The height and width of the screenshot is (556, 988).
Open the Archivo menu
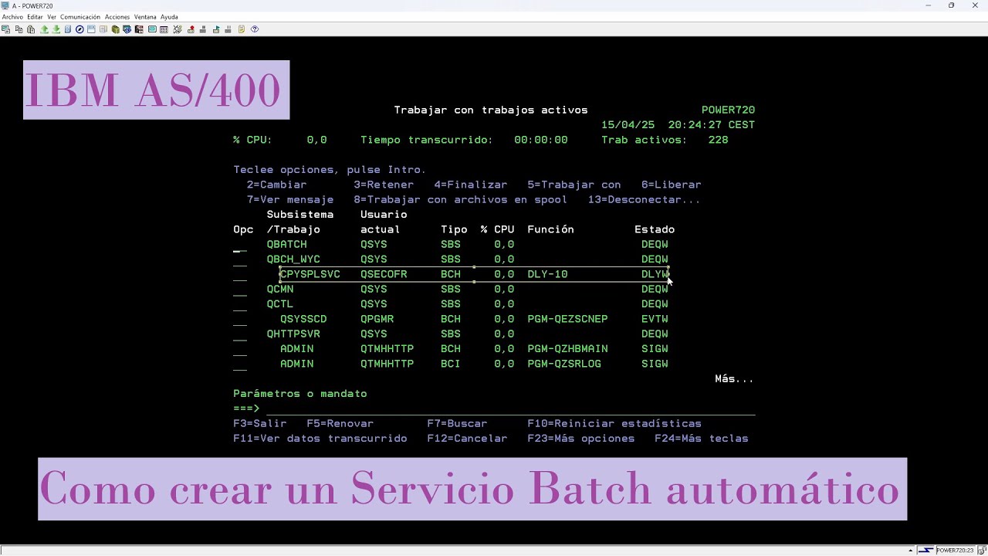point(12,17)
